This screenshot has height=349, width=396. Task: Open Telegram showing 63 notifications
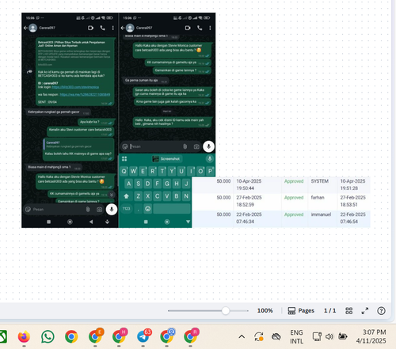[144, 336]
